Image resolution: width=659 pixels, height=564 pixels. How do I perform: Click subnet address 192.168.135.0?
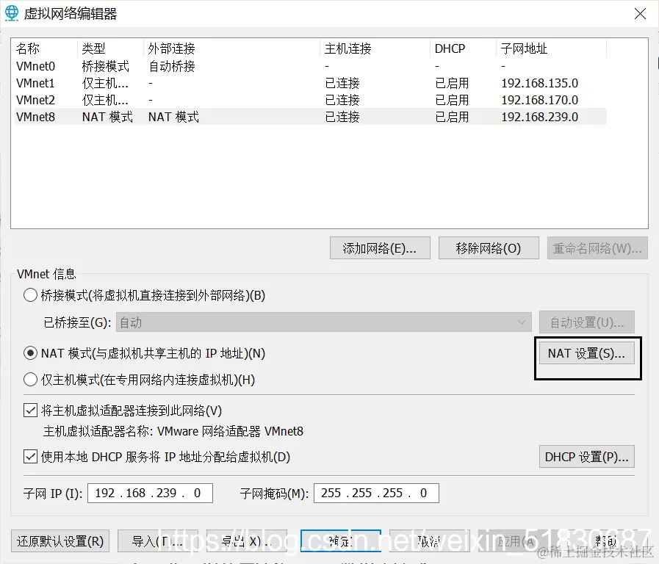coord(540,83)
